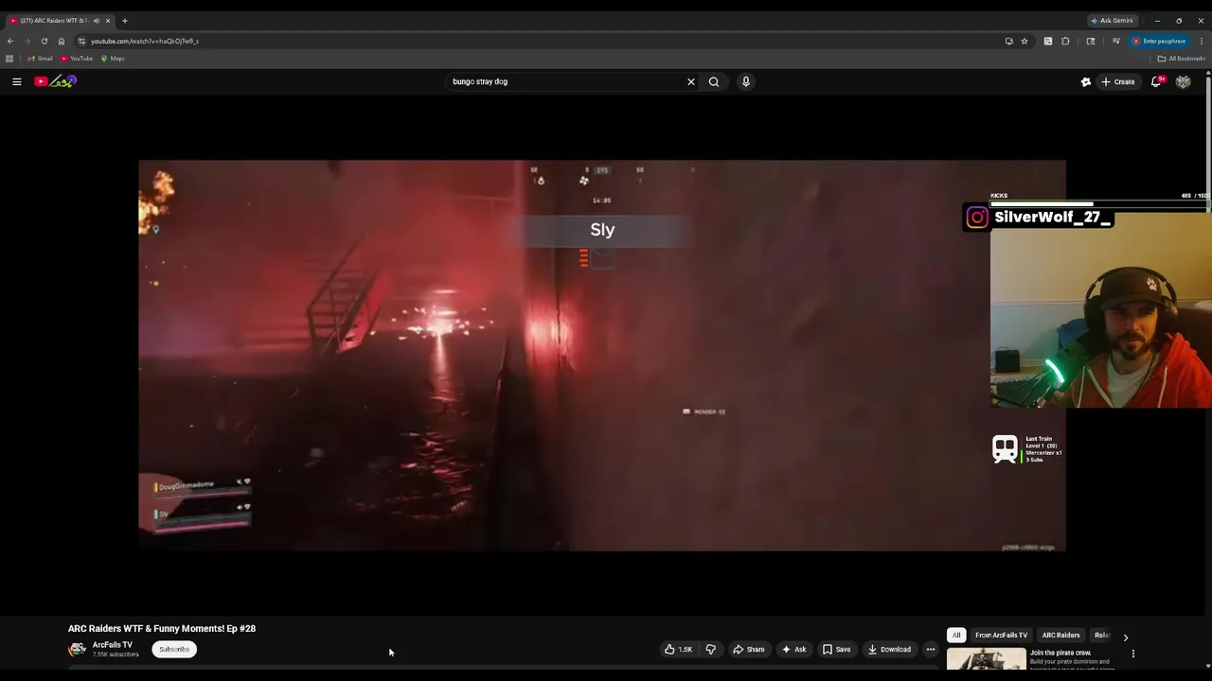Screen dimensions: 1212x681
Task: Go to YouTube home via logo
Action: coord(55,81)
